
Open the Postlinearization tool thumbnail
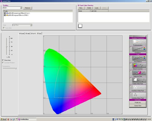[139, 42]
